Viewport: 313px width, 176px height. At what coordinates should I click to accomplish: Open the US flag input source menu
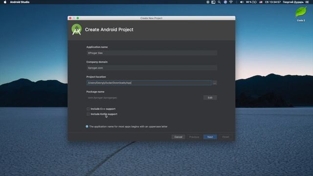tap(261, 2)
